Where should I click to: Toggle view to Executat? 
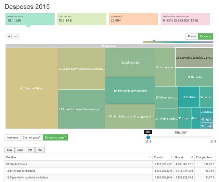click(x=205, y=36)
